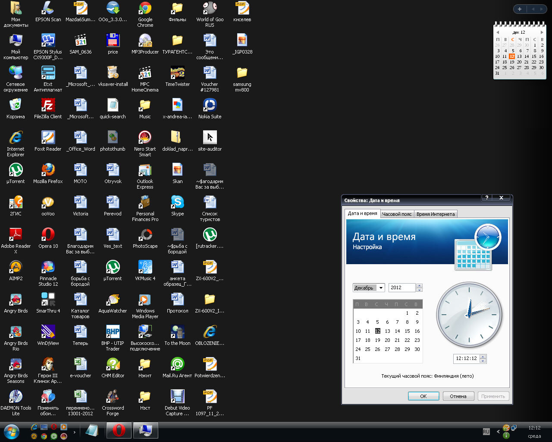The width and height of the screenshot is (552, 442).
Task: Click the 12:12:12 time field
Action: tap(467, 359)
